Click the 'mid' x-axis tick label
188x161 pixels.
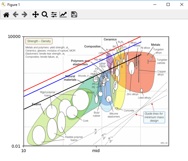point(96,151)
